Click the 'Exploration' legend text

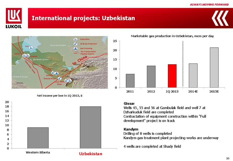85,39
